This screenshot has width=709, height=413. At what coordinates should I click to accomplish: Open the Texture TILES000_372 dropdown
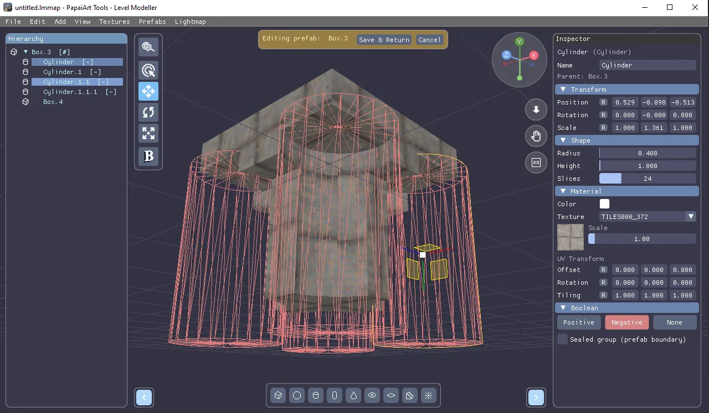click(x=648, y=217)
